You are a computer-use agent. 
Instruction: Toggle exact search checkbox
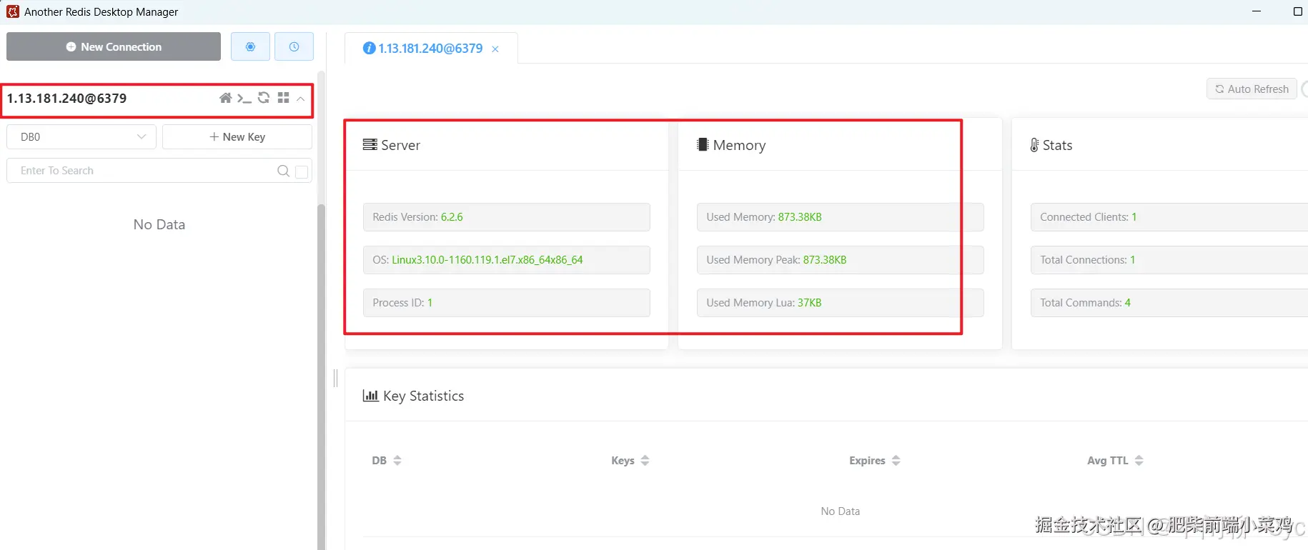(x=302, y=171)
